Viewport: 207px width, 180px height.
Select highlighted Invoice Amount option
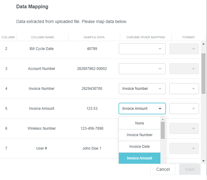point(139,158)
